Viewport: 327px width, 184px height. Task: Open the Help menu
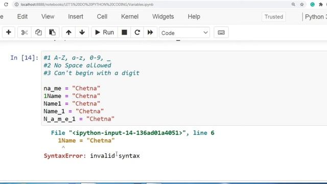(194, 17)
